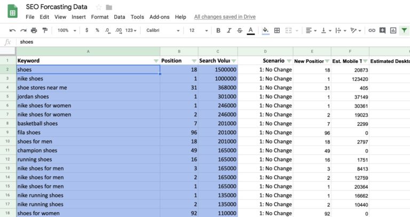
Task: Select the 'basketball shoes' cell
Action: (x=88, y=124)
